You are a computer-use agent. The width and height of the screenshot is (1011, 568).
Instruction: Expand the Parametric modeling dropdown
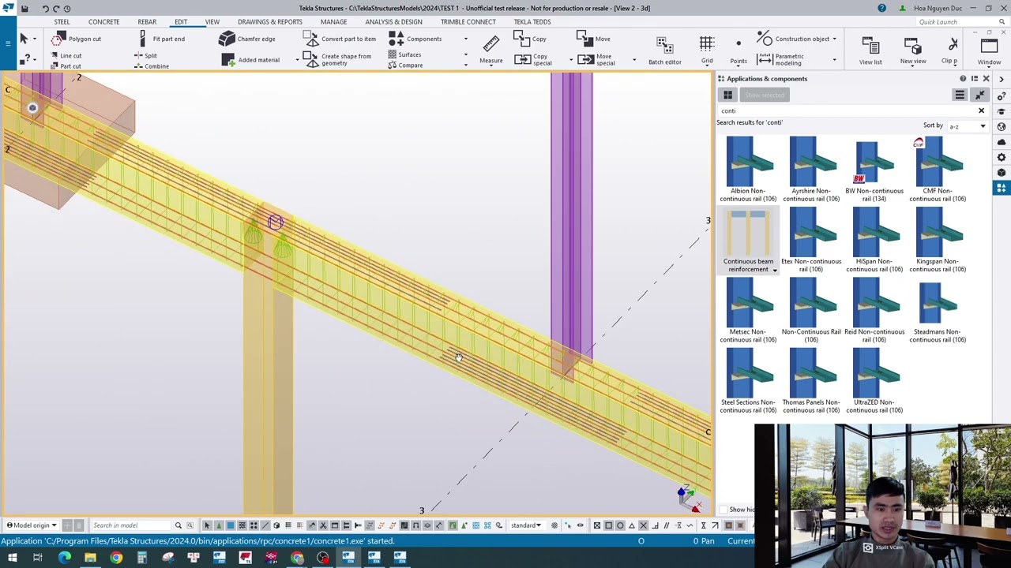[834, 60]
